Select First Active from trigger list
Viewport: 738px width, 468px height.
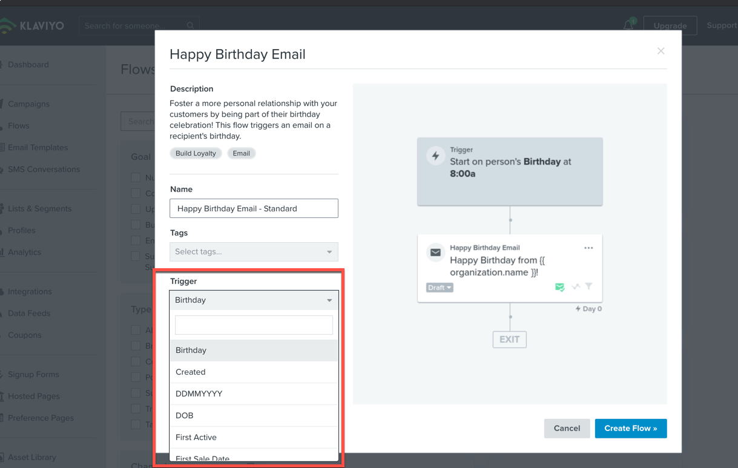254,437
